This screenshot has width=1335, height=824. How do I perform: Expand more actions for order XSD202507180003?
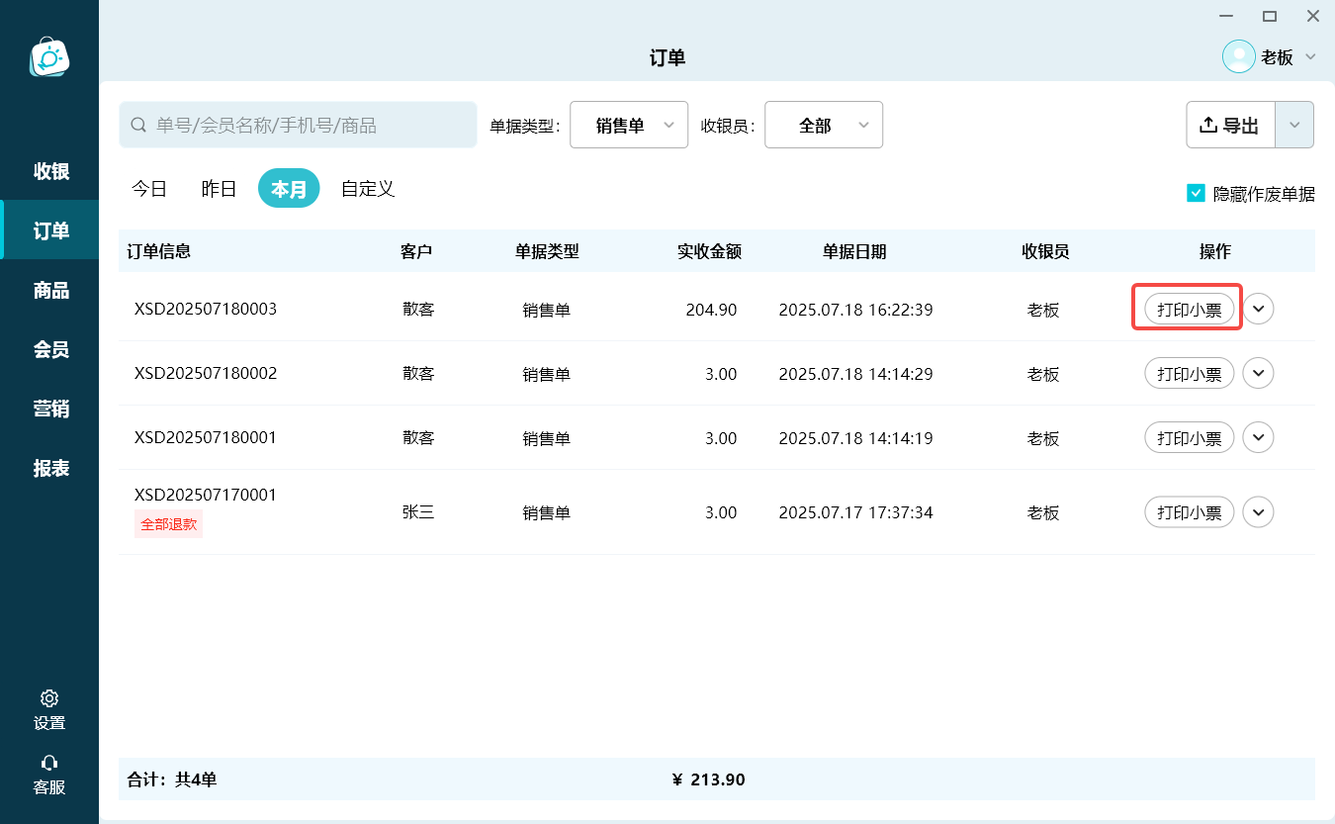tap(1258, 309)
